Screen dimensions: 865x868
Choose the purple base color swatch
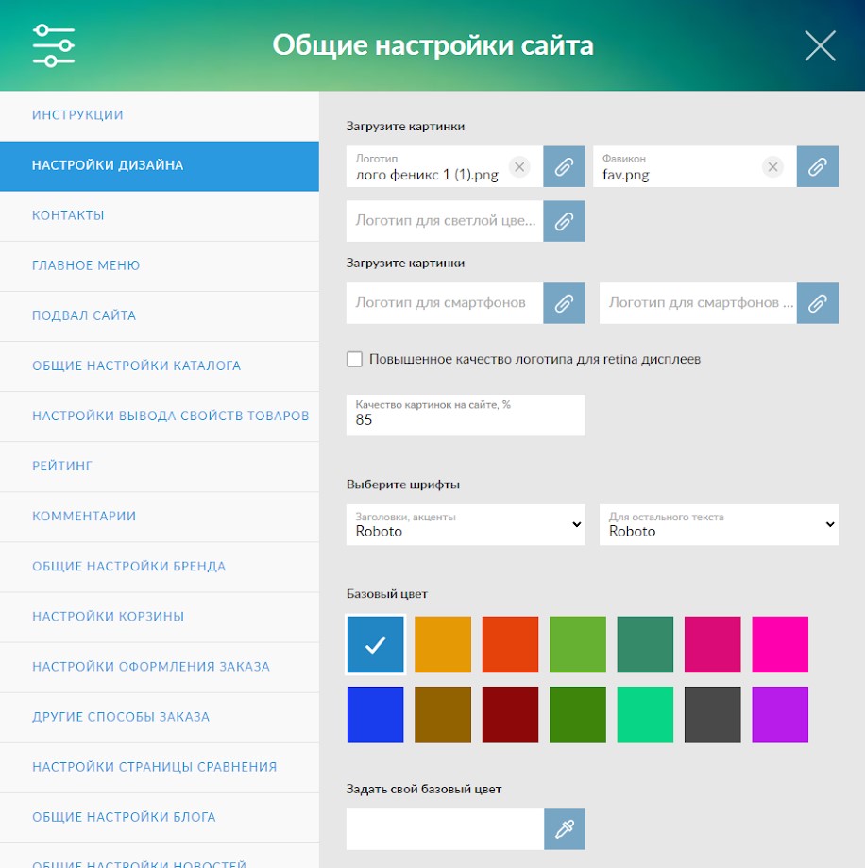[780, 714]
